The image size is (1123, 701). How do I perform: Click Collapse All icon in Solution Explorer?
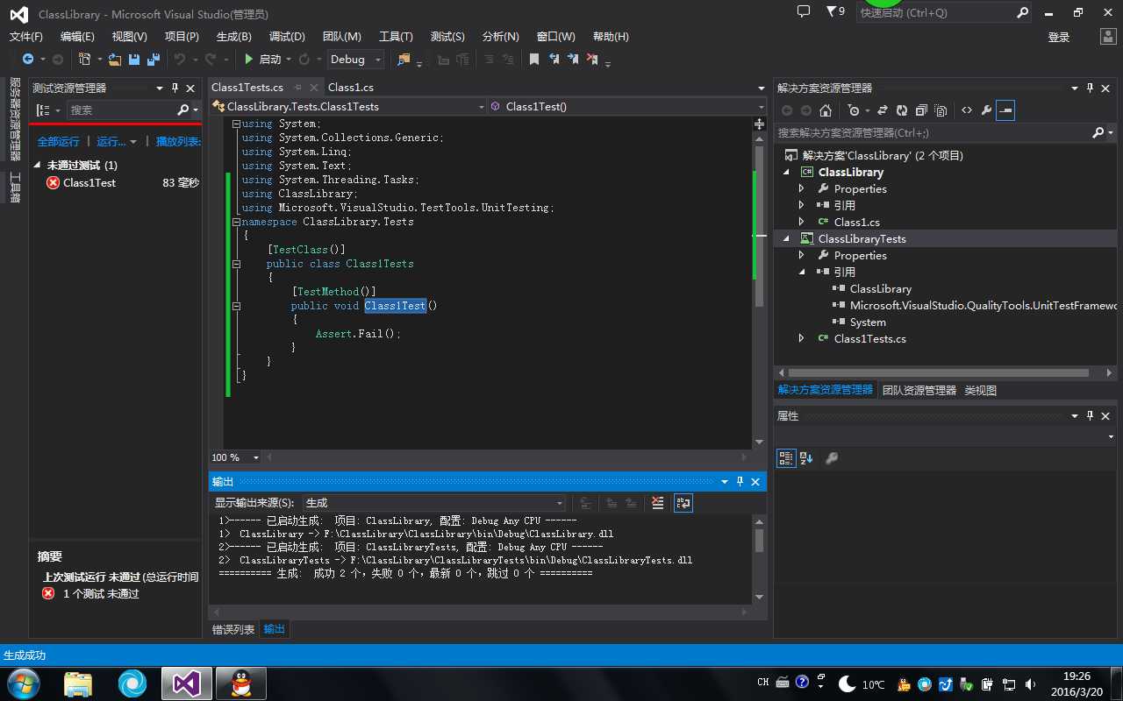[921, 110]
